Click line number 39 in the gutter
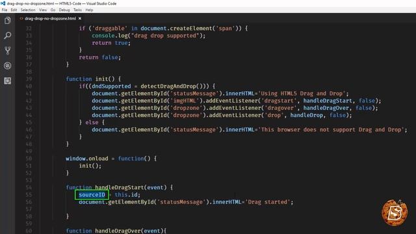Viewport: 416px width, 234px height. pos(29,79)
